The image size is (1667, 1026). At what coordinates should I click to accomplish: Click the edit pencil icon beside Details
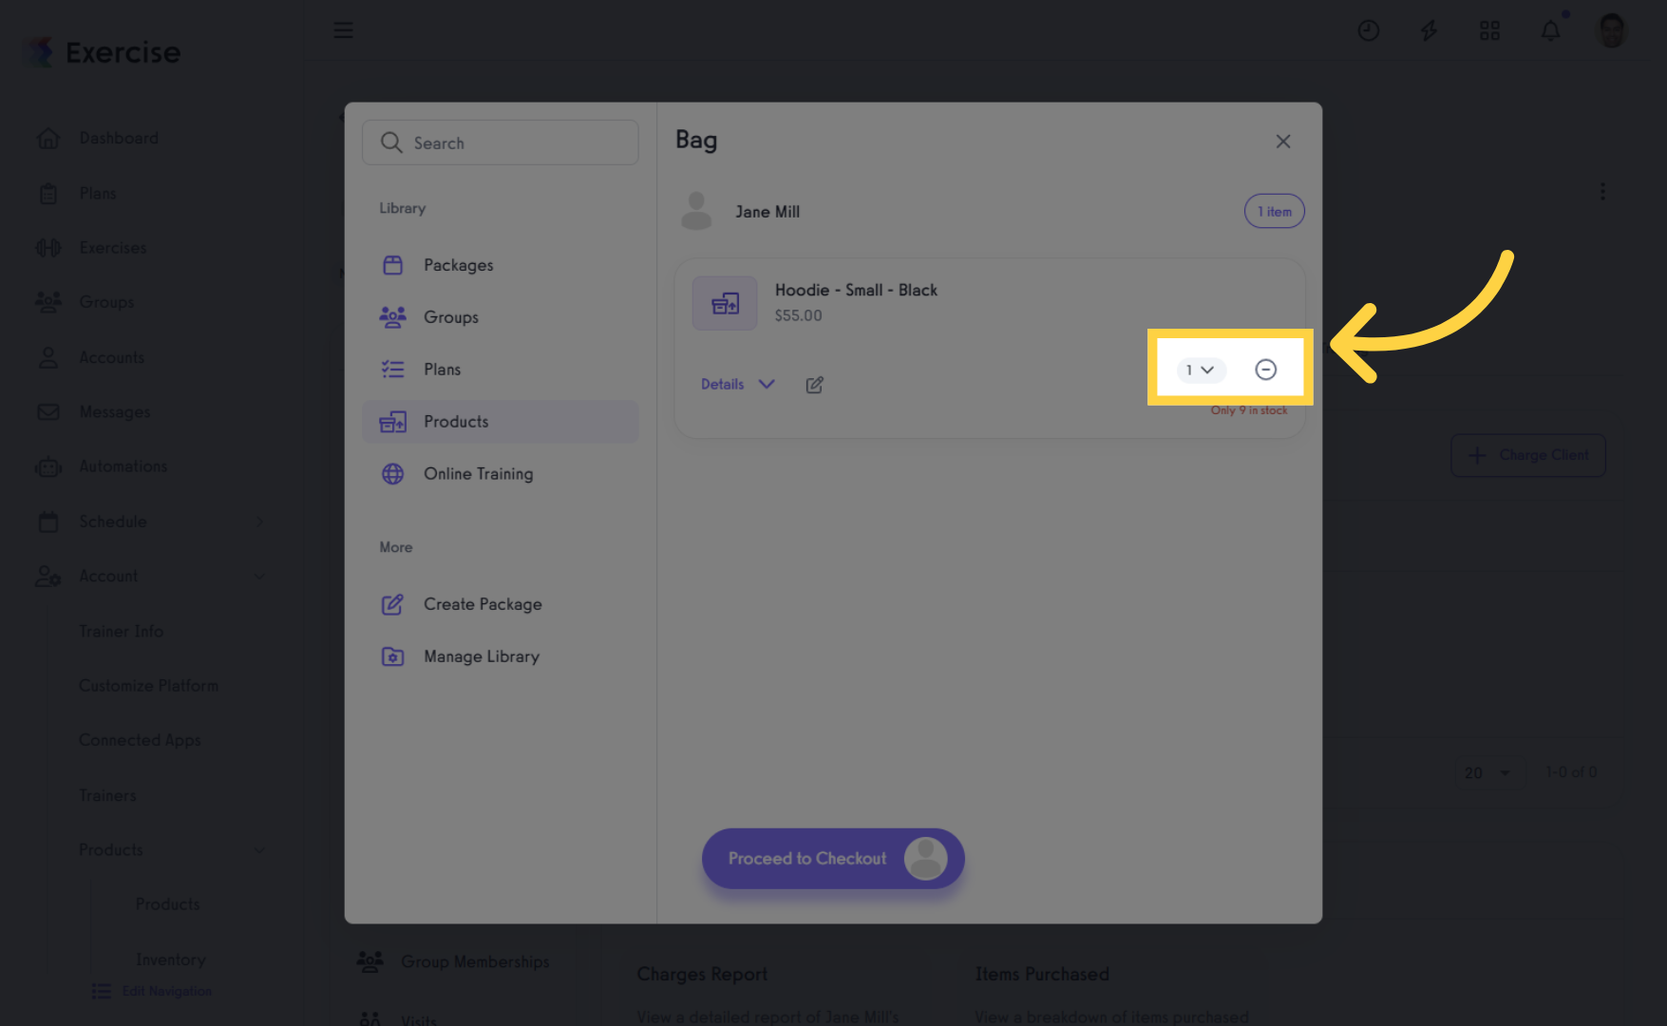pyautogui.click(x=814, y=385)
